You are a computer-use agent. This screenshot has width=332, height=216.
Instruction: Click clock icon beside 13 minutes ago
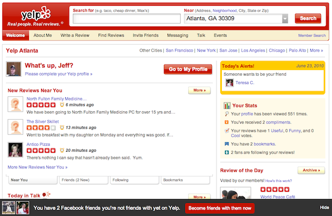coord(62,127)
